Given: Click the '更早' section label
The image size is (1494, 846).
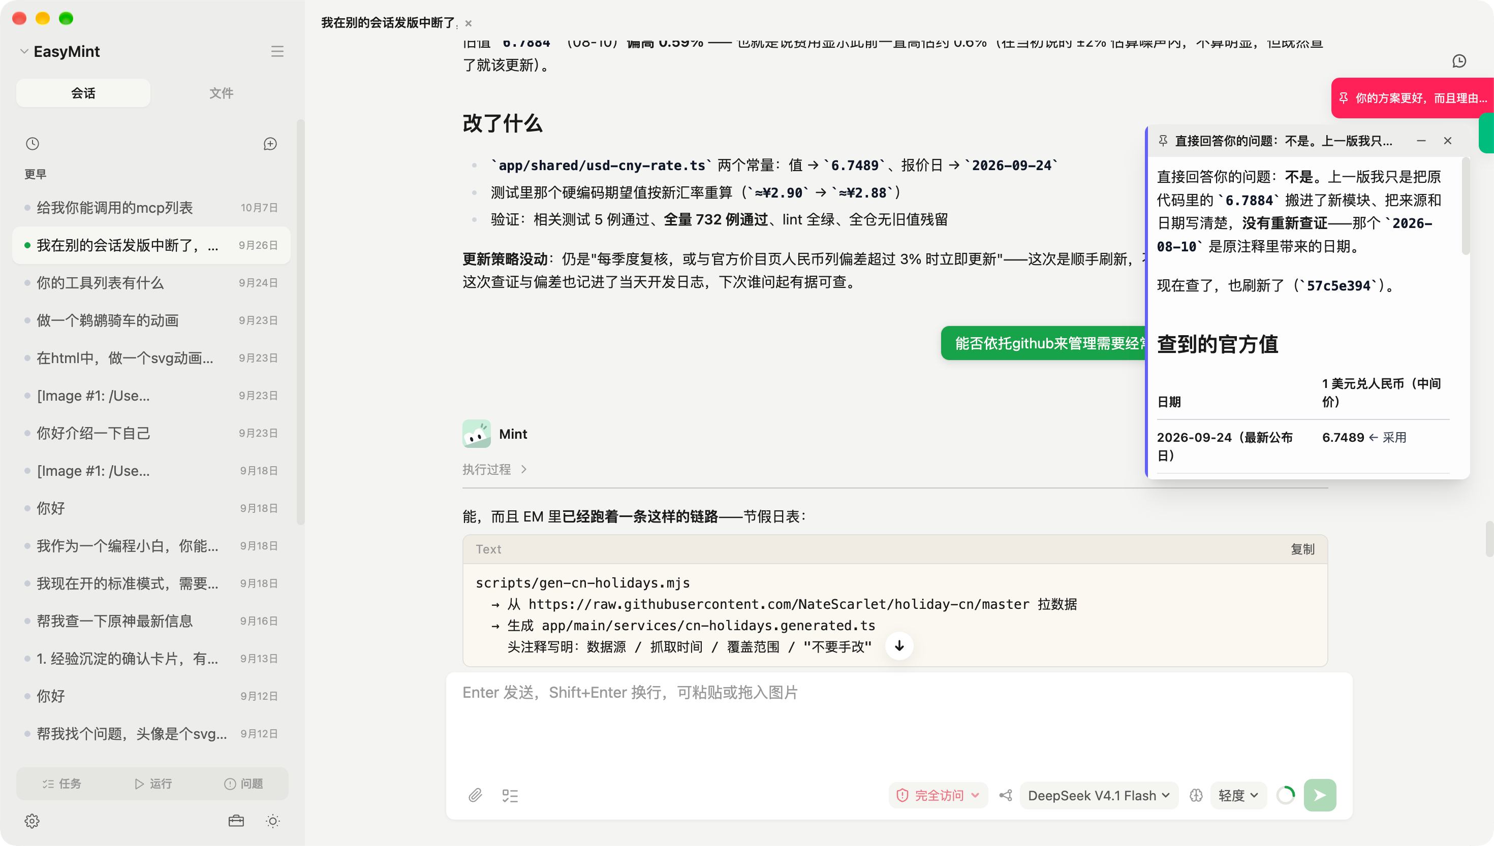Looking at the screenshot, I should pyautogui.click(x=36, y=174).
